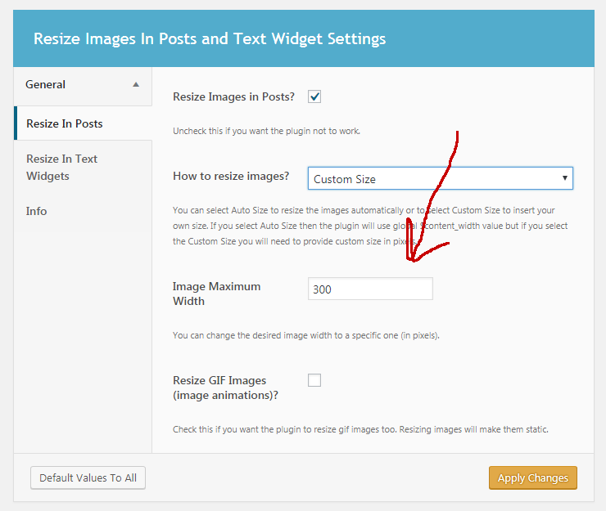Click the settings page title header
The height and width of the screenshot is (511, 606).
pos(210,38)
